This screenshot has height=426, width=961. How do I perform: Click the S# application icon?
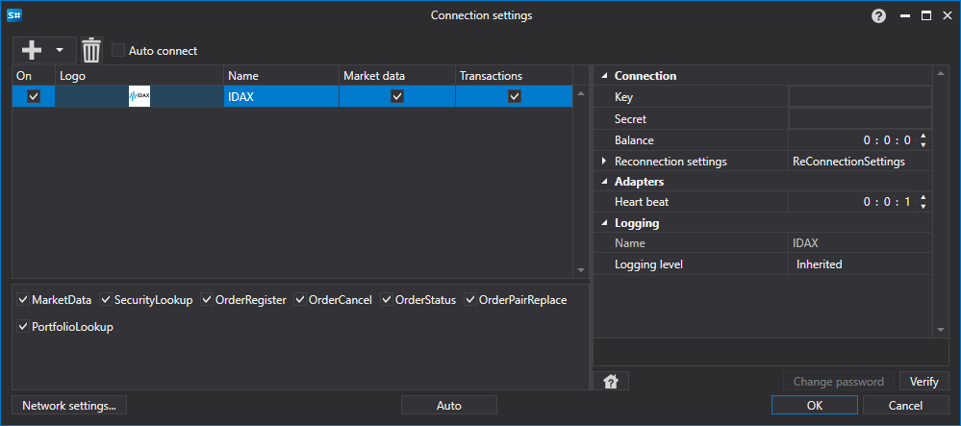tap(14, 16)
